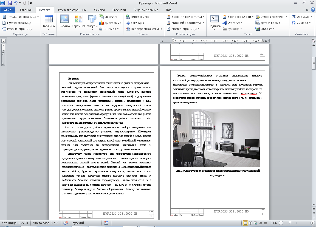Switch to Full Screen Reading view
Image resolution: width=316 pixels, height=227 pixels.
click(250, 223)
